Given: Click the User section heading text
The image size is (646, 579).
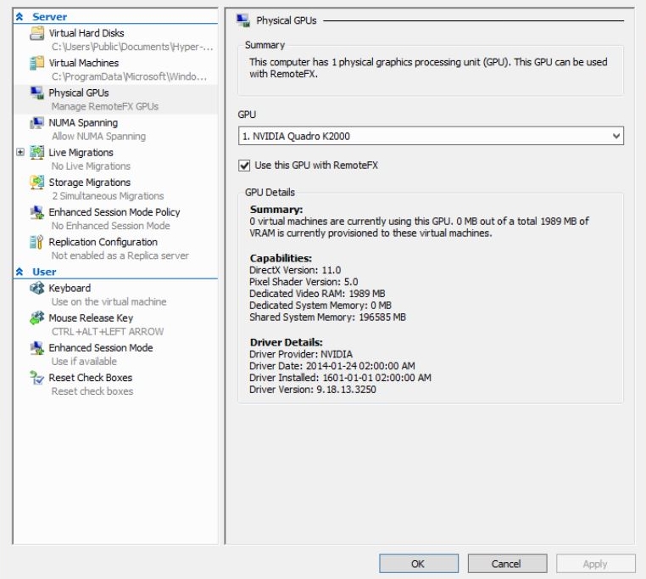Looking at the screenshot, I should coord(44,272).
